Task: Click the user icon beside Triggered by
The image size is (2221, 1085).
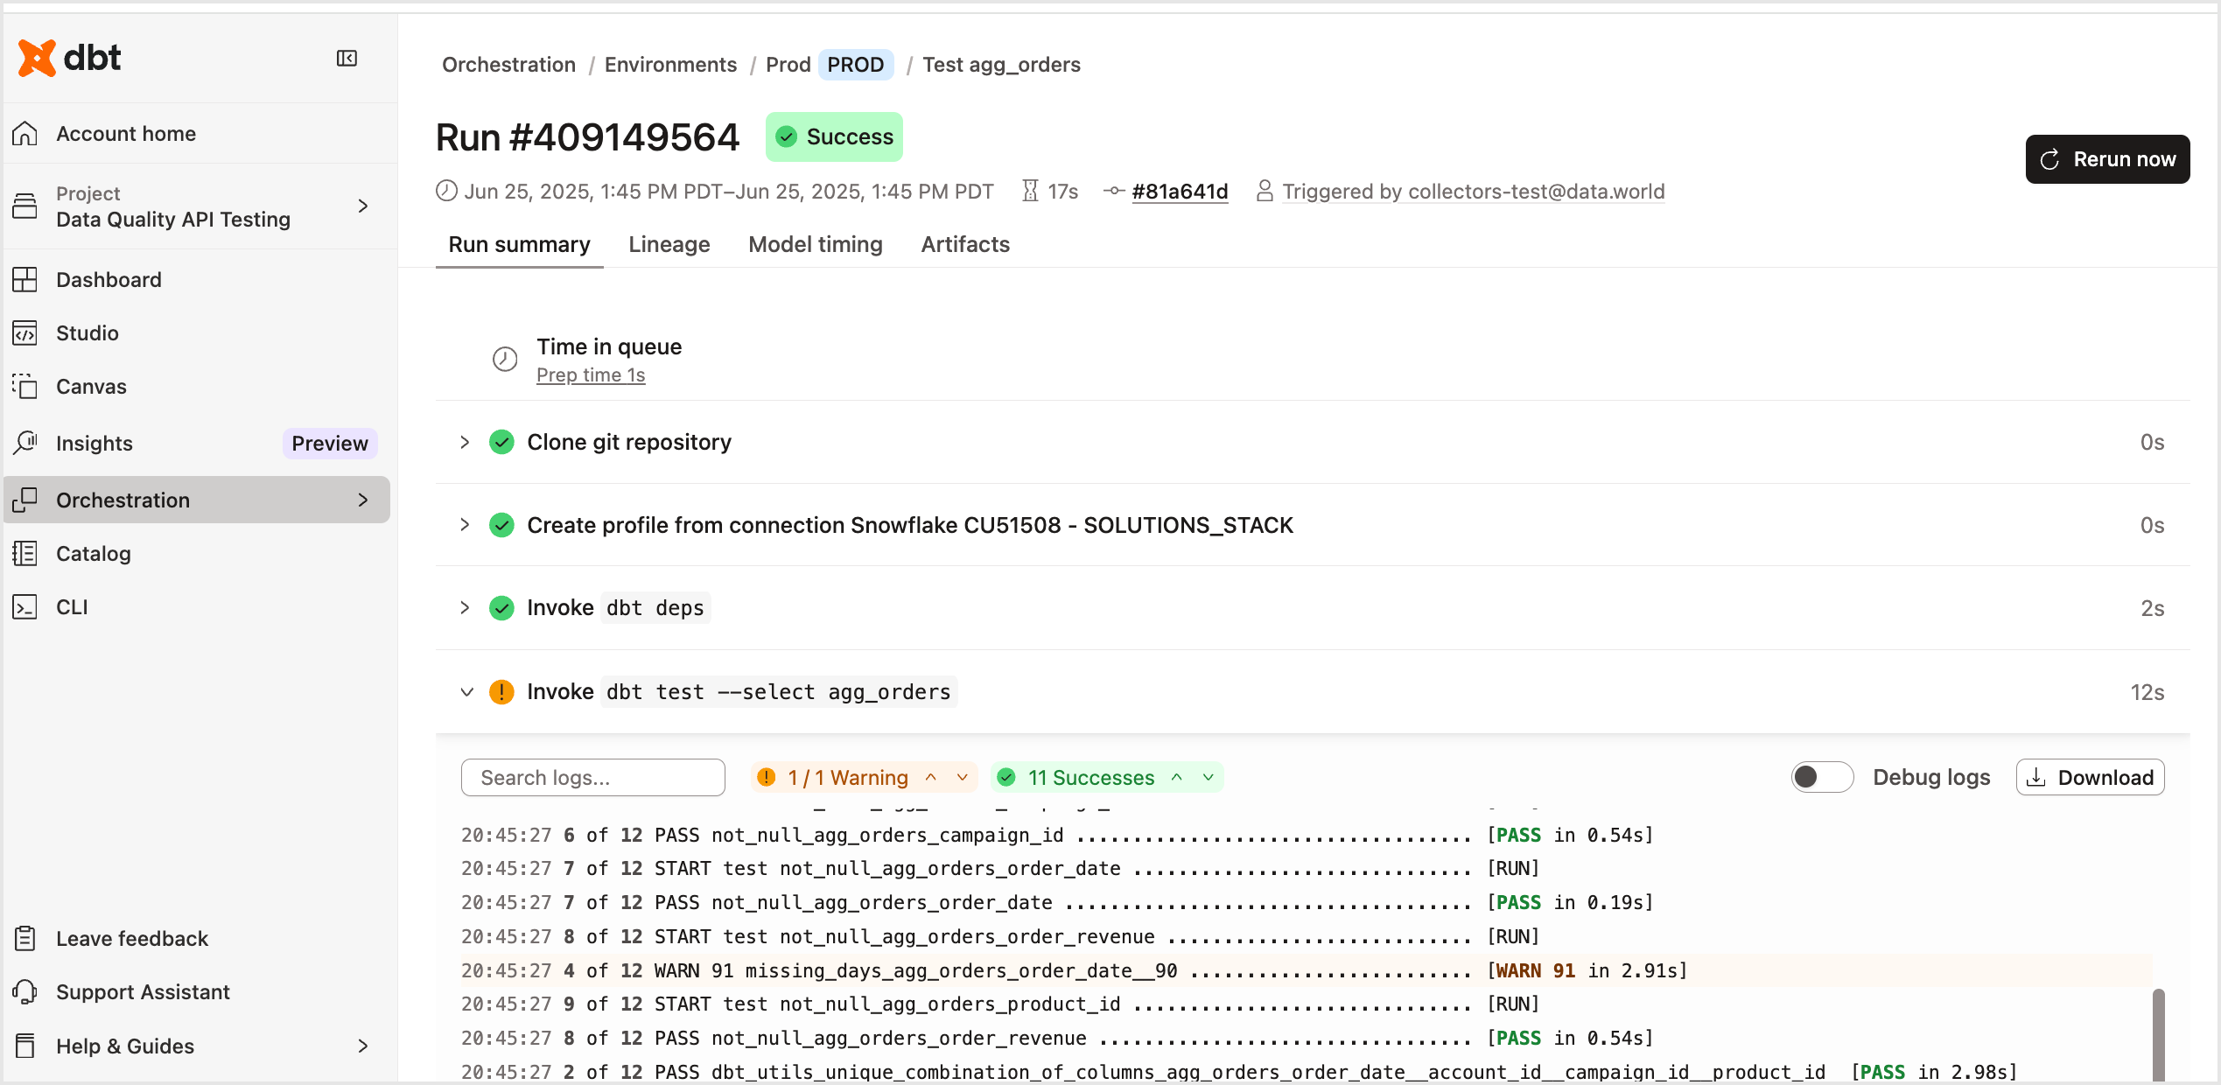Action: point(1265,191)
